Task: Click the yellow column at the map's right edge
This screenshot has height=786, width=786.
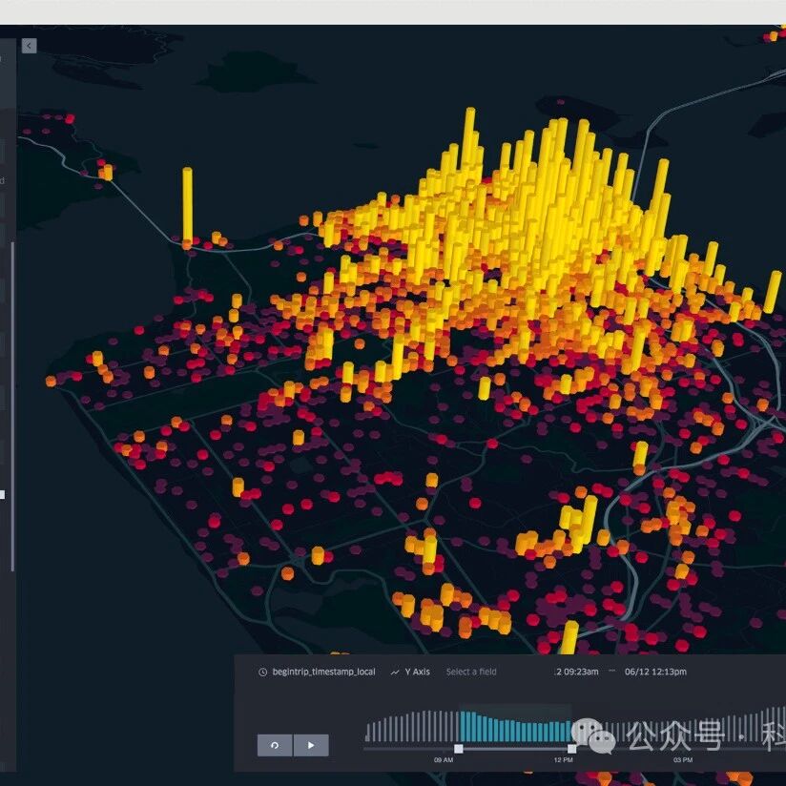Action: point(772,291)
